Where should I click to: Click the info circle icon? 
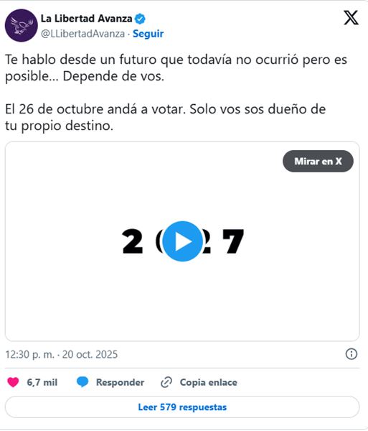pyautogui.click(x=352, y=354)
